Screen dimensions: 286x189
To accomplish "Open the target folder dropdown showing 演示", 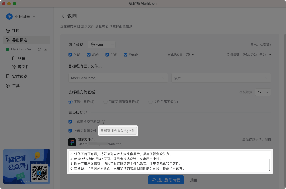I will click(221, 78).
